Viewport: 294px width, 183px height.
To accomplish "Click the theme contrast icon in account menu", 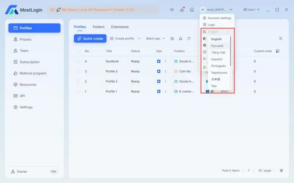I will 205,38.
